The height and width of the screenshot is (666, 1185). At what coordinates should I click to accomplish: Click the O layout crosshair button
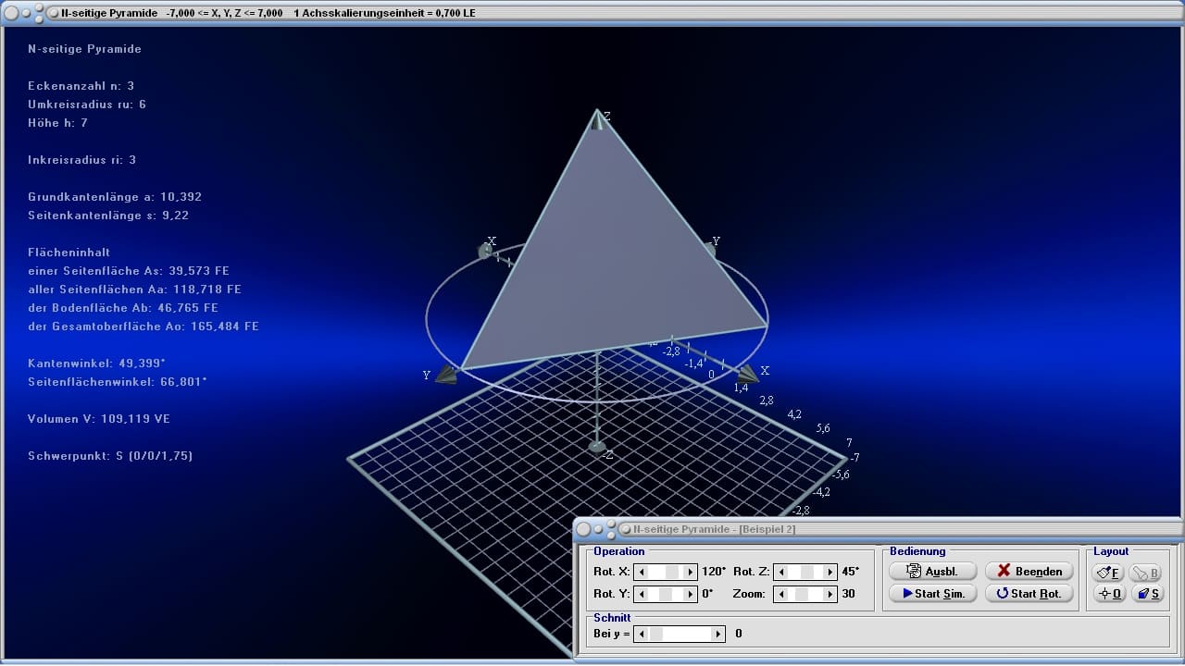[1108, 594]
